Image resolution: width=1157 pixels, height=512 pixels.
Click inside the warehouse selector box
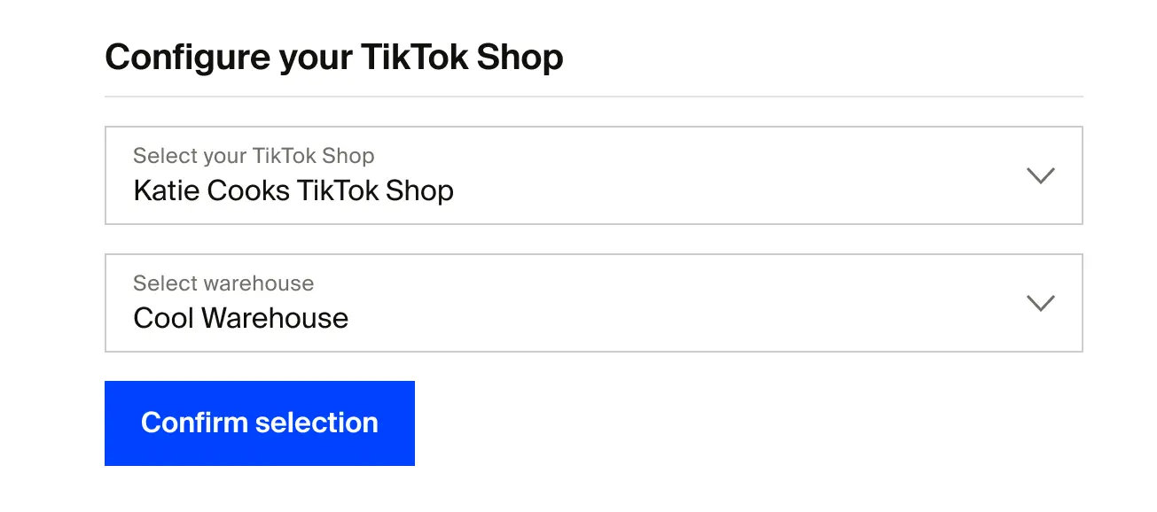point(594,302)
